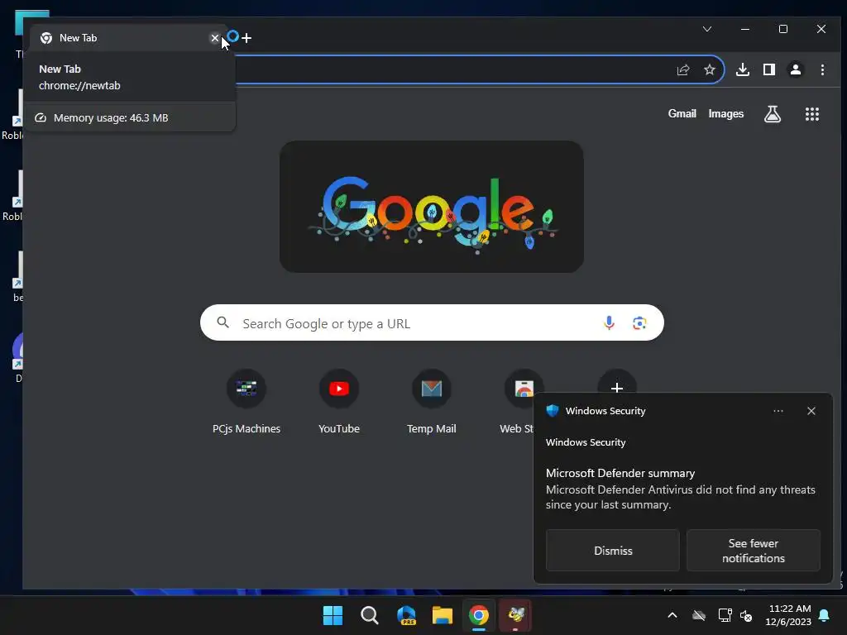
Task: Open the Gmail link
Action: tap(682, 113)
